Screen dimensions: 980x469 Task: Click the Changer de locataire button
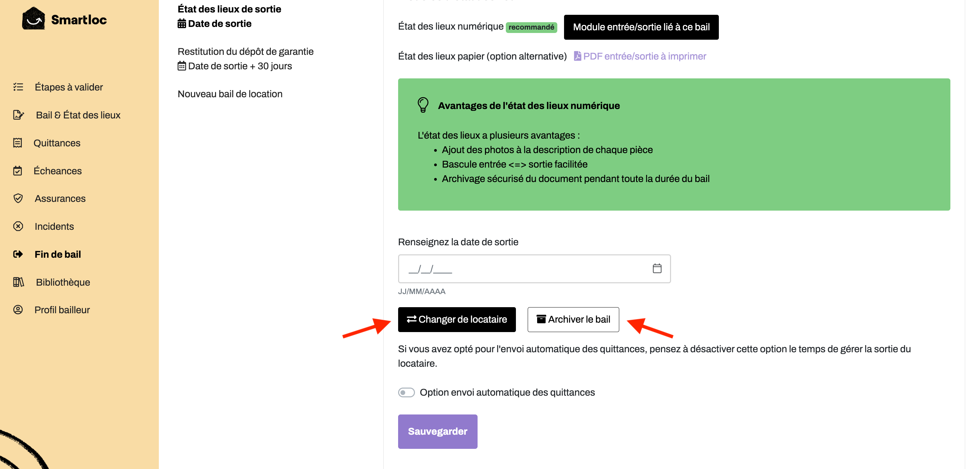pyautogui.click(x=457, y=320)
